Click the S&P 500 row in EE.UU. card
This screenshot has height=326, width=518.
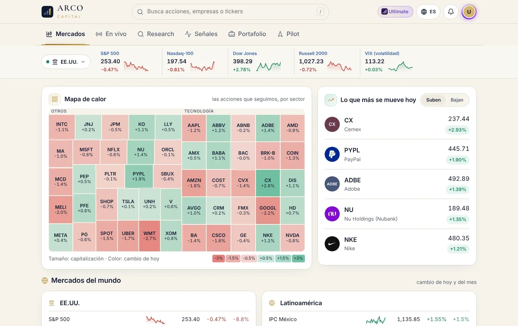click(149, 319)
